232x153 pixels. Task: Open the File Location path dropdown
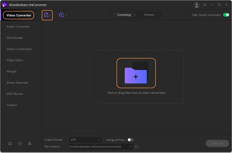[x=101, y=147]
